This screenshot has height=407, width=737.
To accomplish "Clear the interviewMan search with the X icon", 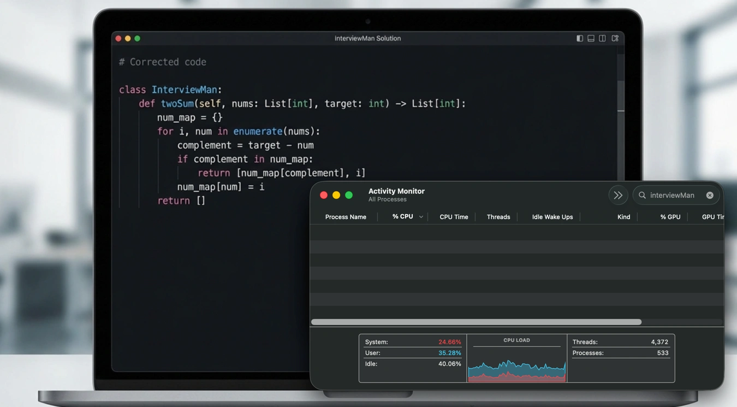I will tap(710, 195).
